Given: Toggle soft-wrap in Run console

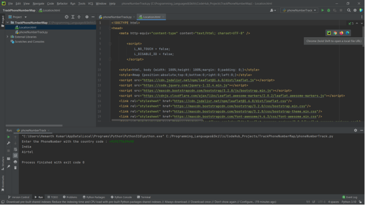Looking at the screenshot, I should tap(16, 150).
